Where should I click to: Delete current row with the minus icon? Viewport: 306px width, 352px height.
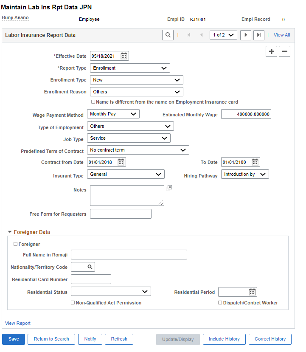point(284,51)
